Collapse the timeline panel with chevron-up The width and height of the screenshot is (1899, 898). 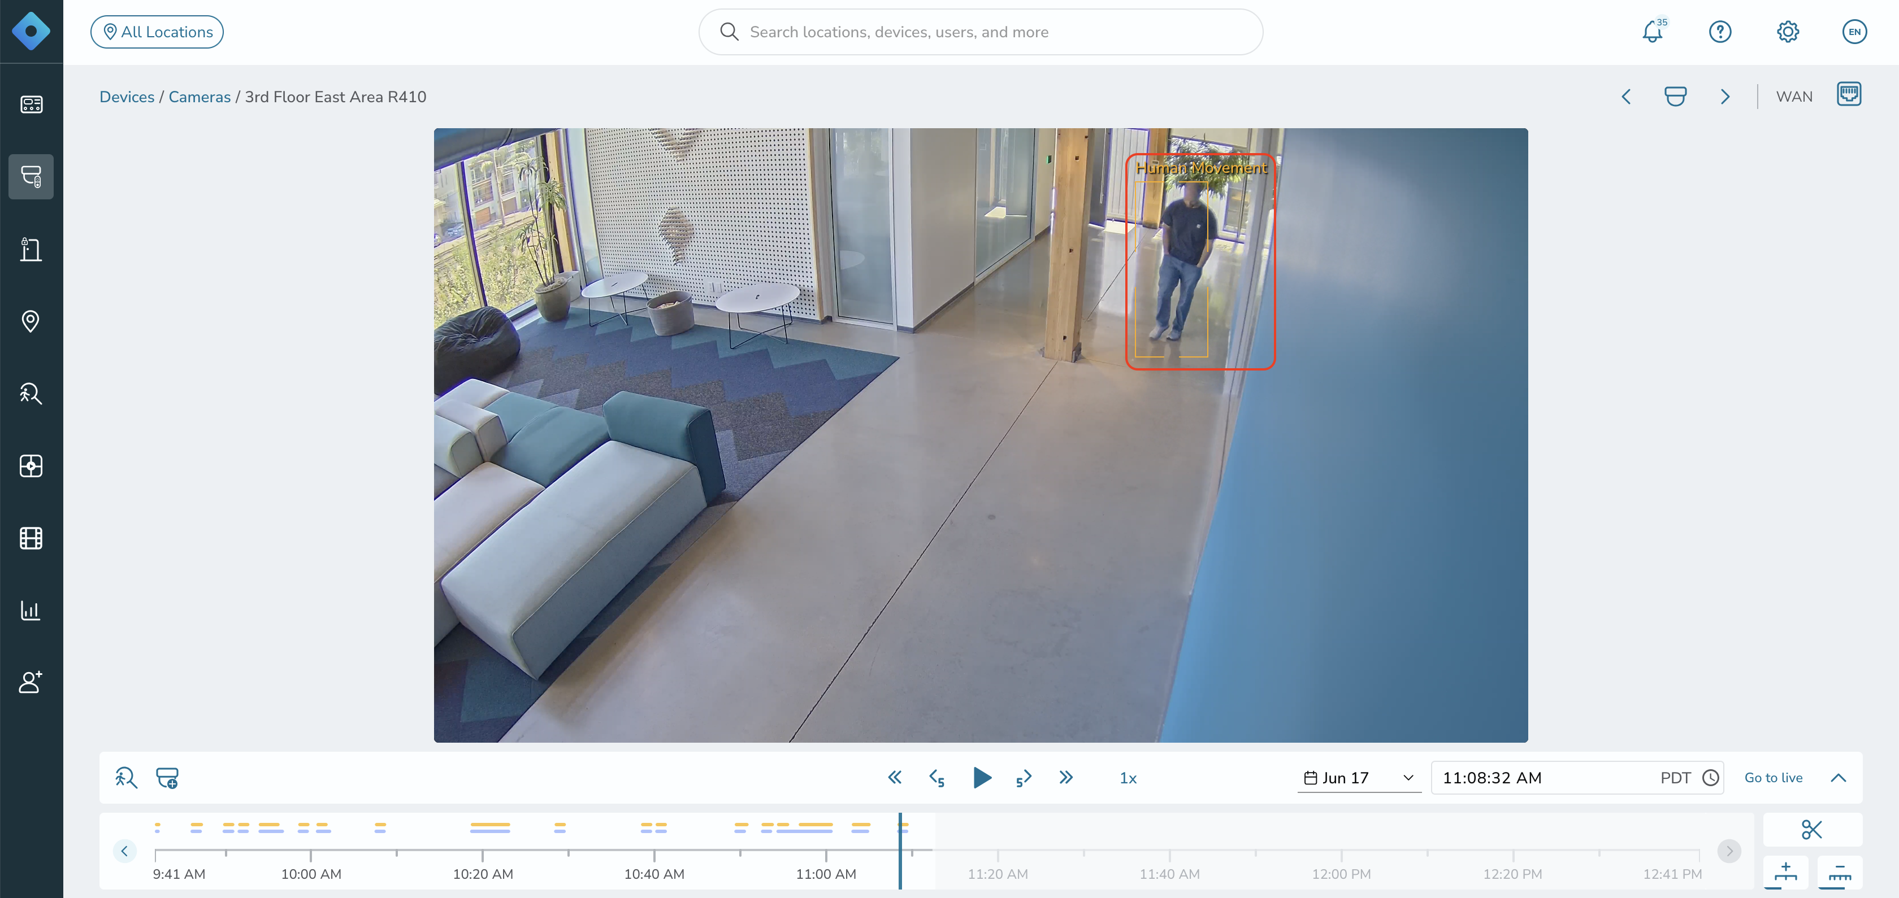point(1839,778)
